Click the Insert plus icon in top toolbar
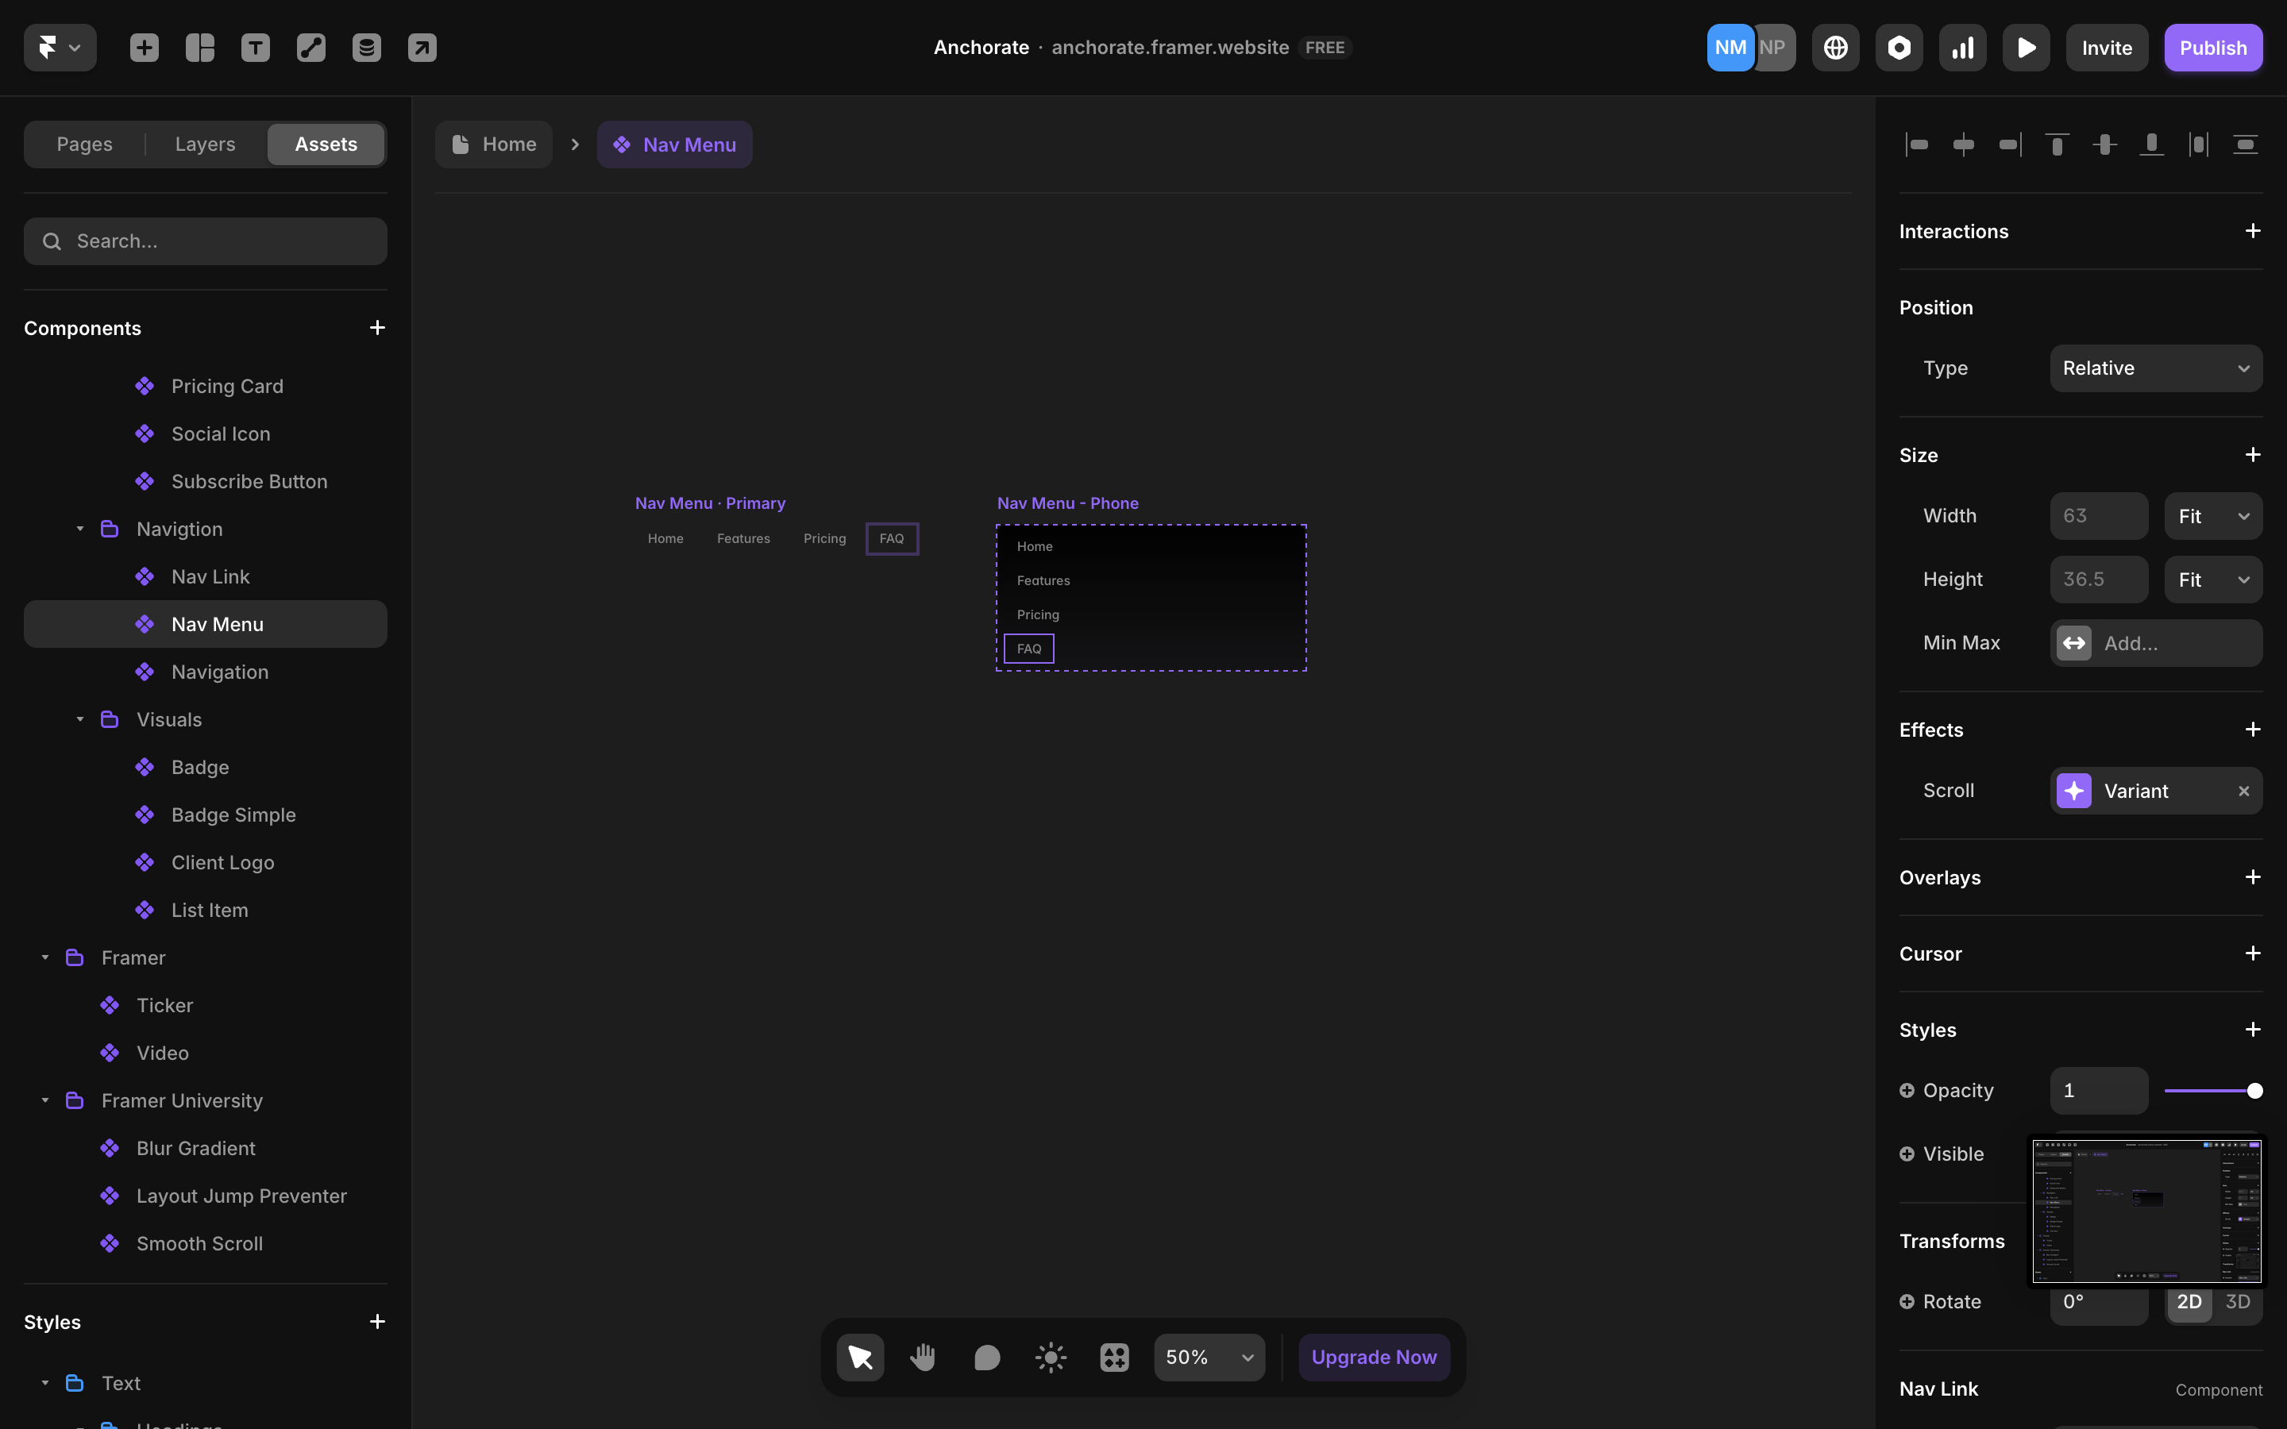The width and height of the screenshot is (2287, 1429). [144, 48]
